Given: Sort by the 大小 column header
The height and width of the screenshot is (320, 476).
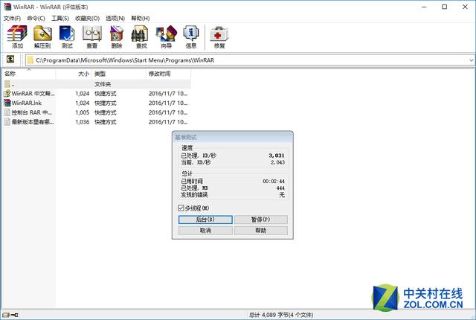Looking at the screenshot, I should 74,74.
